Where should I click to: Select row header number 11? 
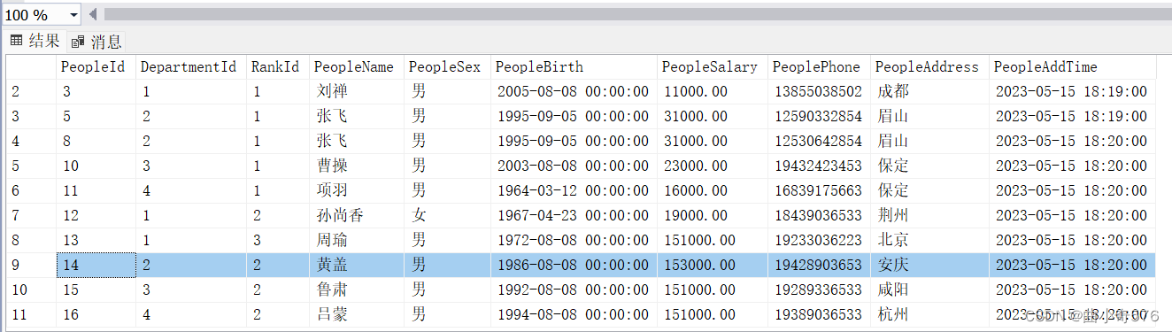pos(30,314)
